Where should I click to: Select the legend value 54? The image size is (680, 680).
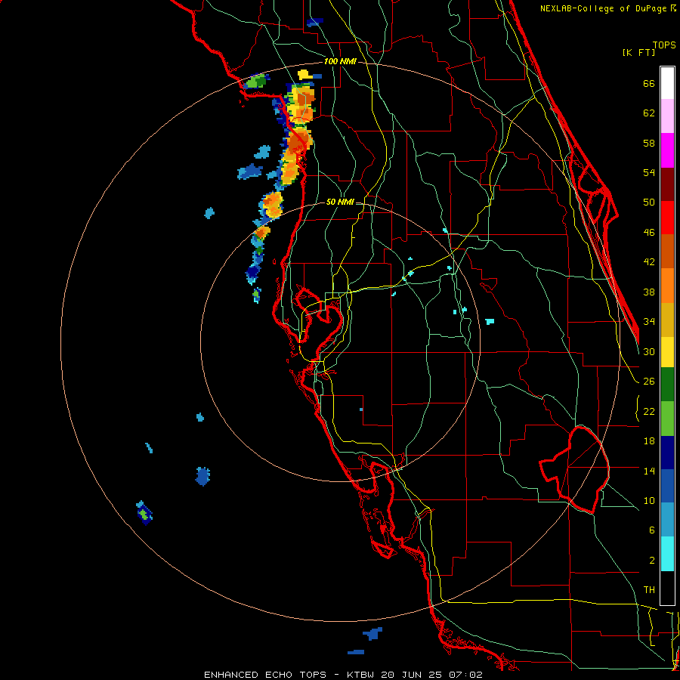649,172
